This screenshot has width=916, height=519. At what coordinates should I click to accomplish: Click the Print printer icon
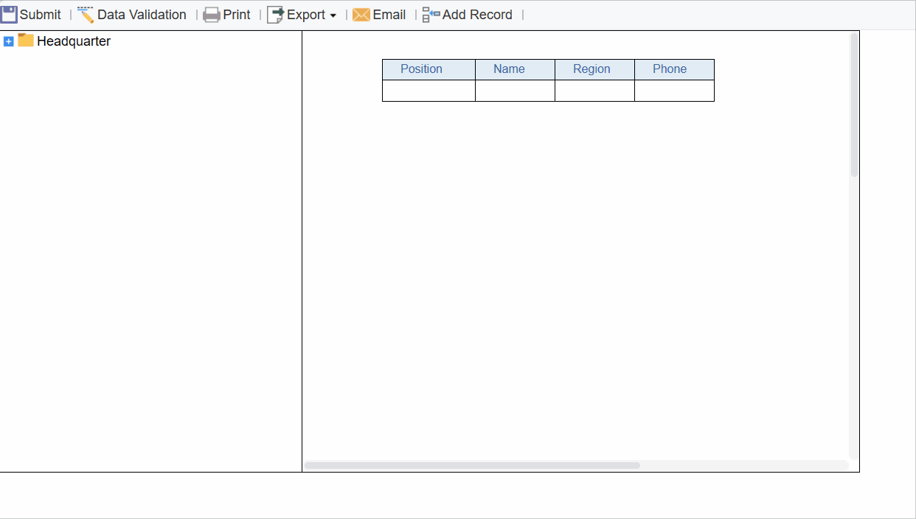point(212,14)
